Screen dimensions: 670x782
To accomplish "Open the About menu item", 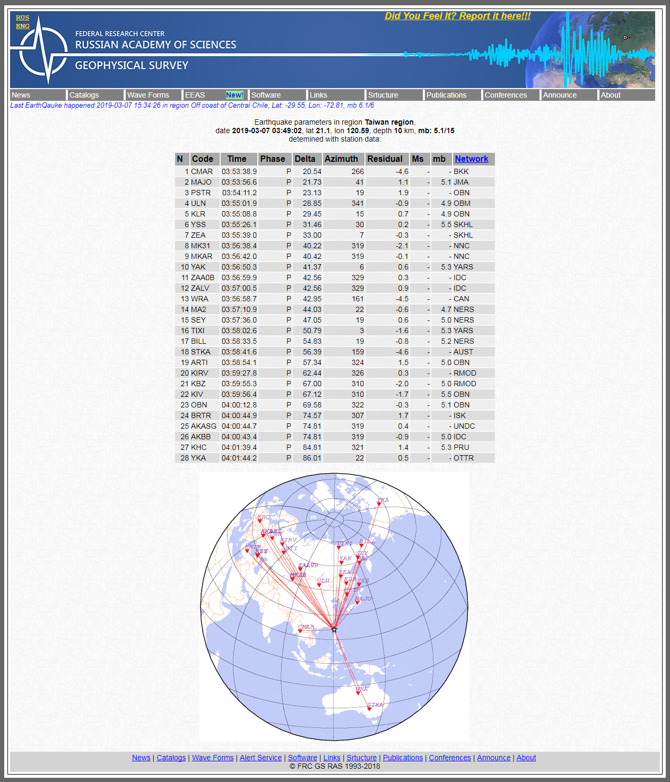I will coord(627,95).
